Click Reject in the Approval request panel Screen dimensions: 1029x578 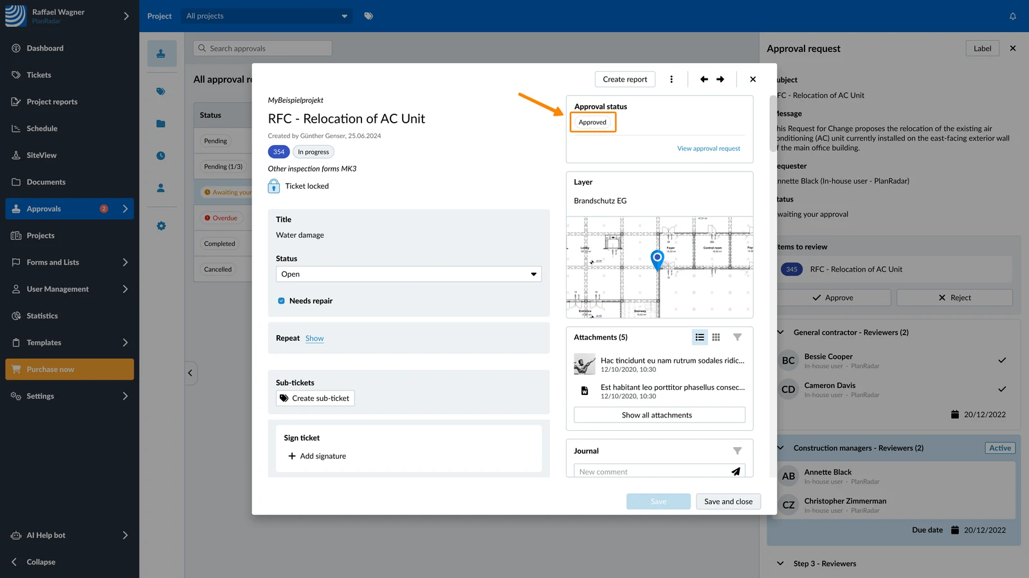pyautogui.click(x=954, y=297)
